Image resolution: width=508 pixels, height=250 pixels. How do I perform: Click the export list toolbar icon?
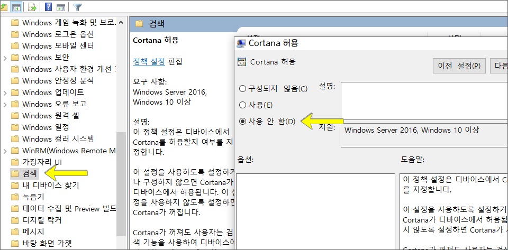[32, 7]
